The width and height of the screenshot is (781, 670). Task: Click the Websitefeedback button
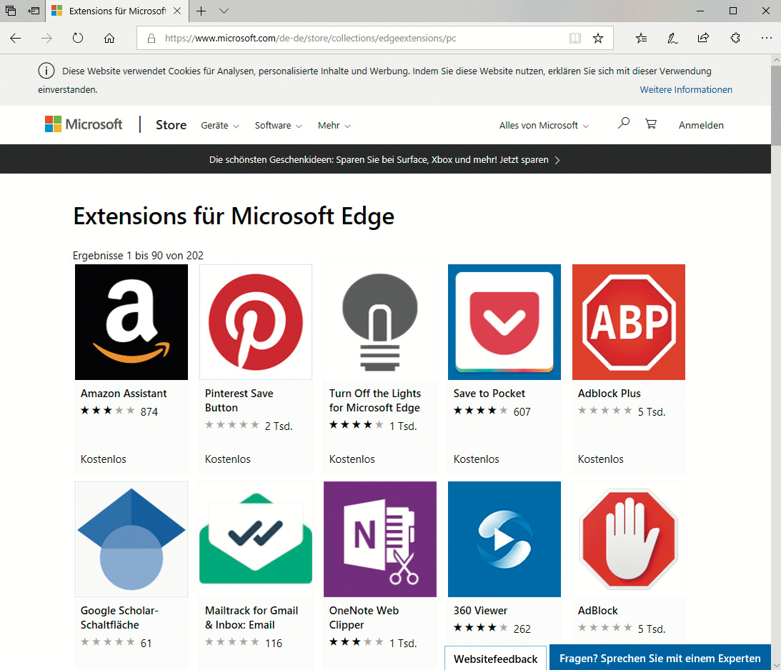coord(495,659)
